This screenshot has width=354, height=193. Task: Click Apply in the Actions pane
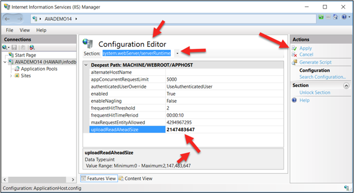click(306, 48)
